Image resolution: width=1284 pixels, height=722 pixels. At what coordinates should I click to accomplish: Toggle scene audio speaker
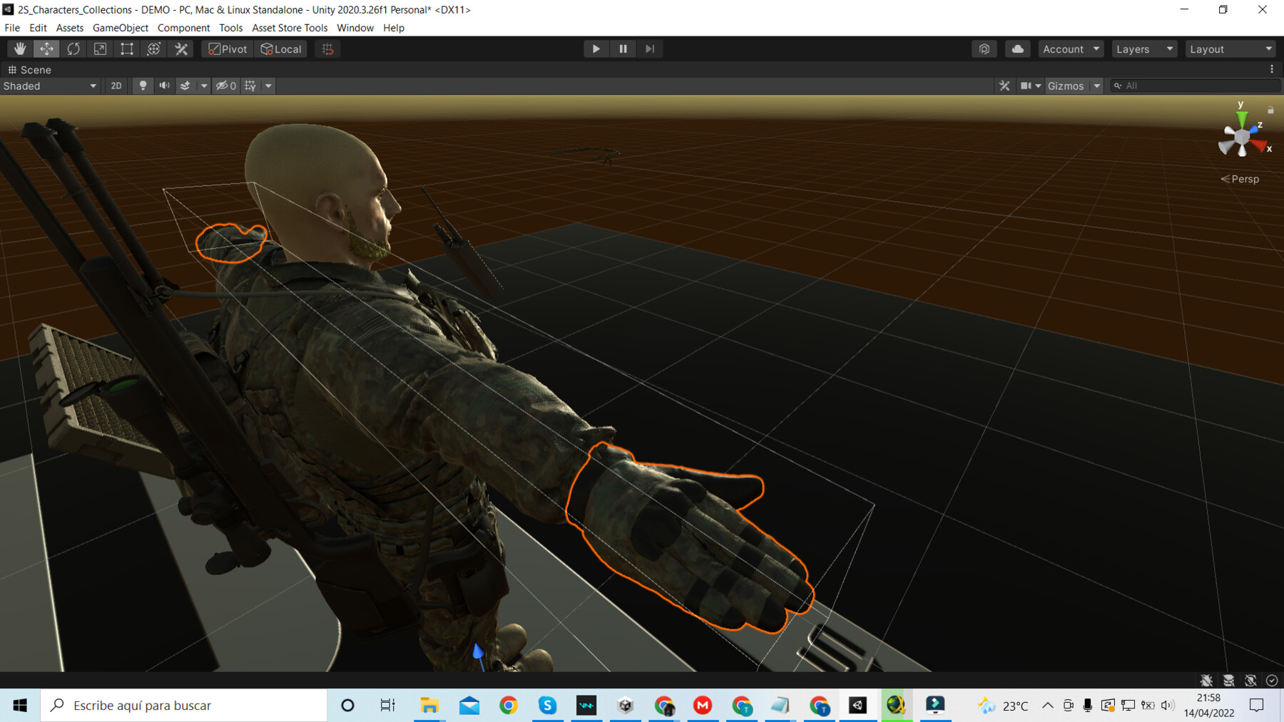(x=164, y=86)
